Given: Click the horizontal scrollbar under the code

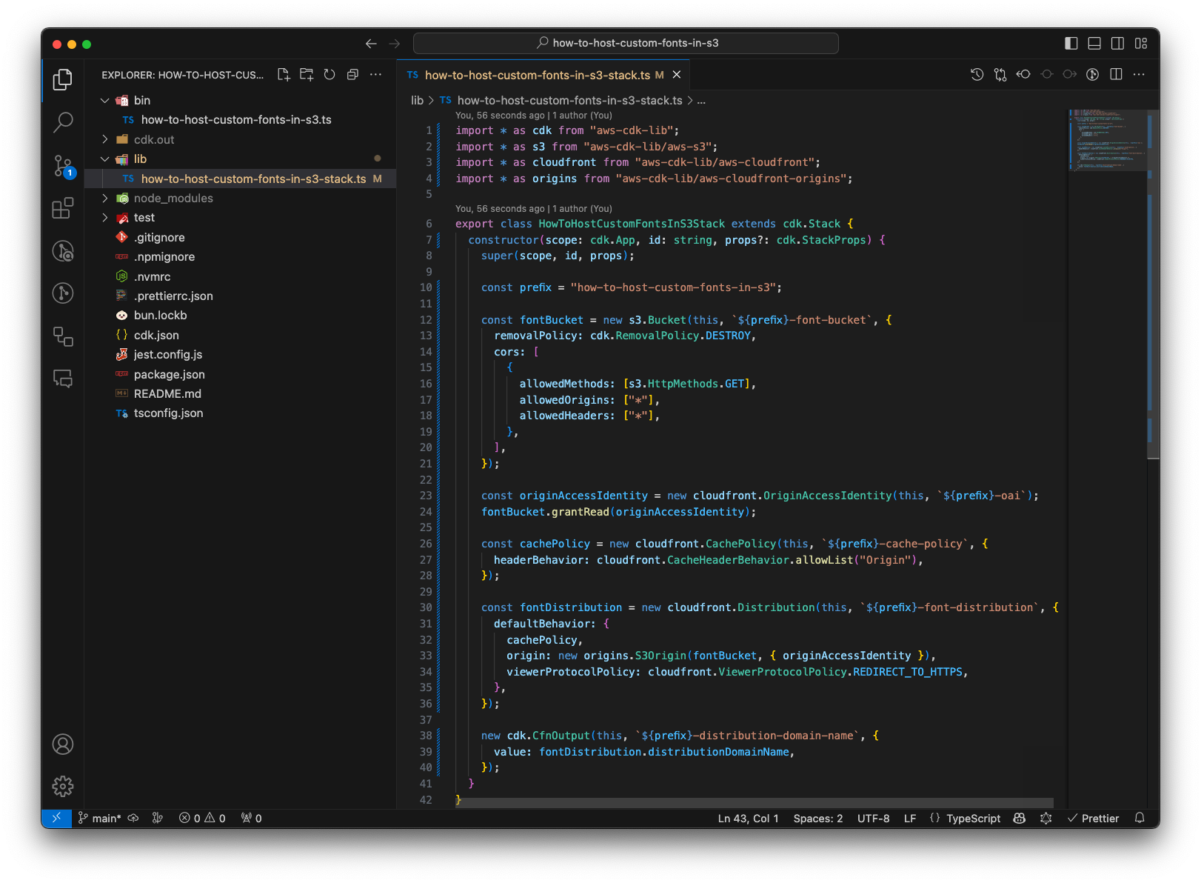Looking at the screenshot, I should click(755, 802).
